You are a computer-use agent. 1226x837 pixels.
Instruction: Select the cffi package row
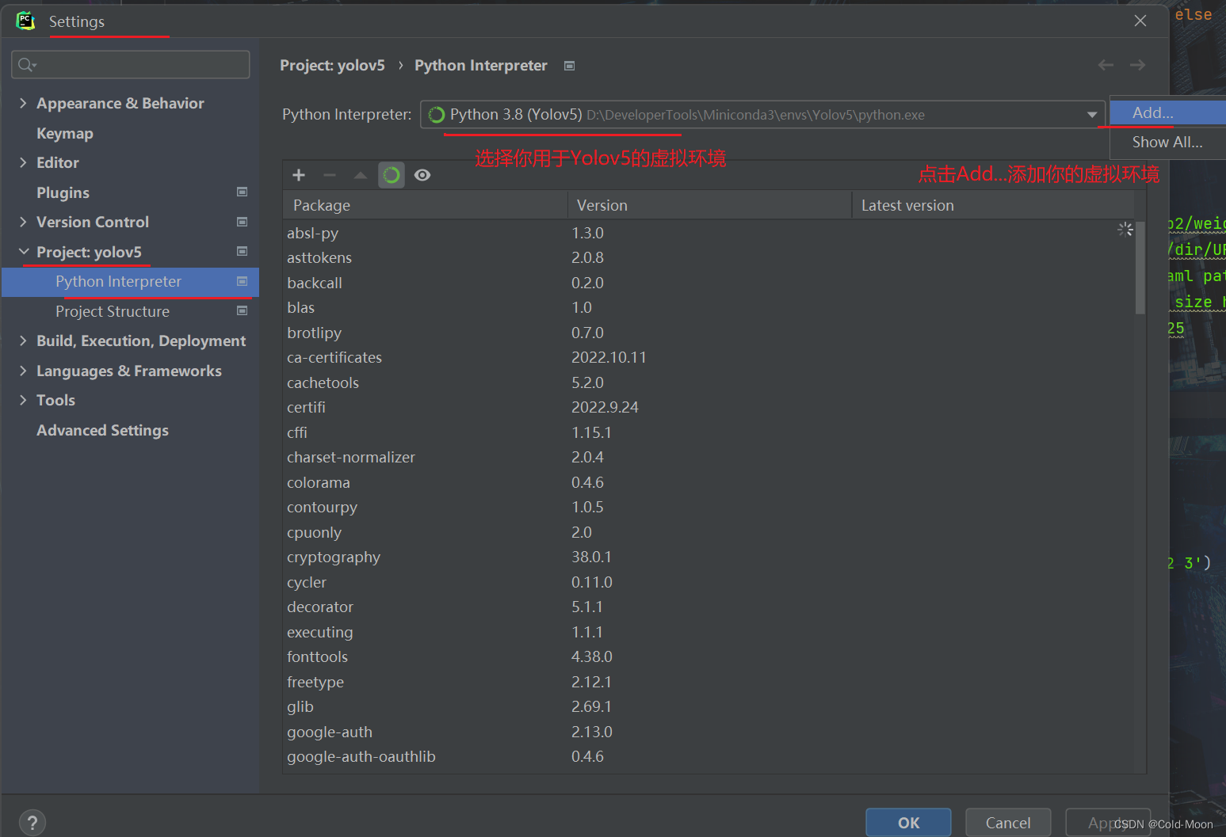[x=708, y=432]
